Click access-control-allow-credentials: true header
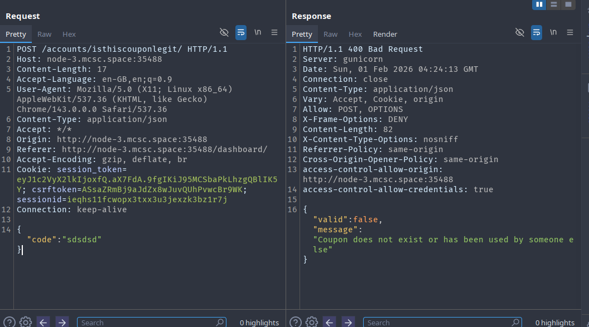The image size is (589, 327). (x=398, y=189)
